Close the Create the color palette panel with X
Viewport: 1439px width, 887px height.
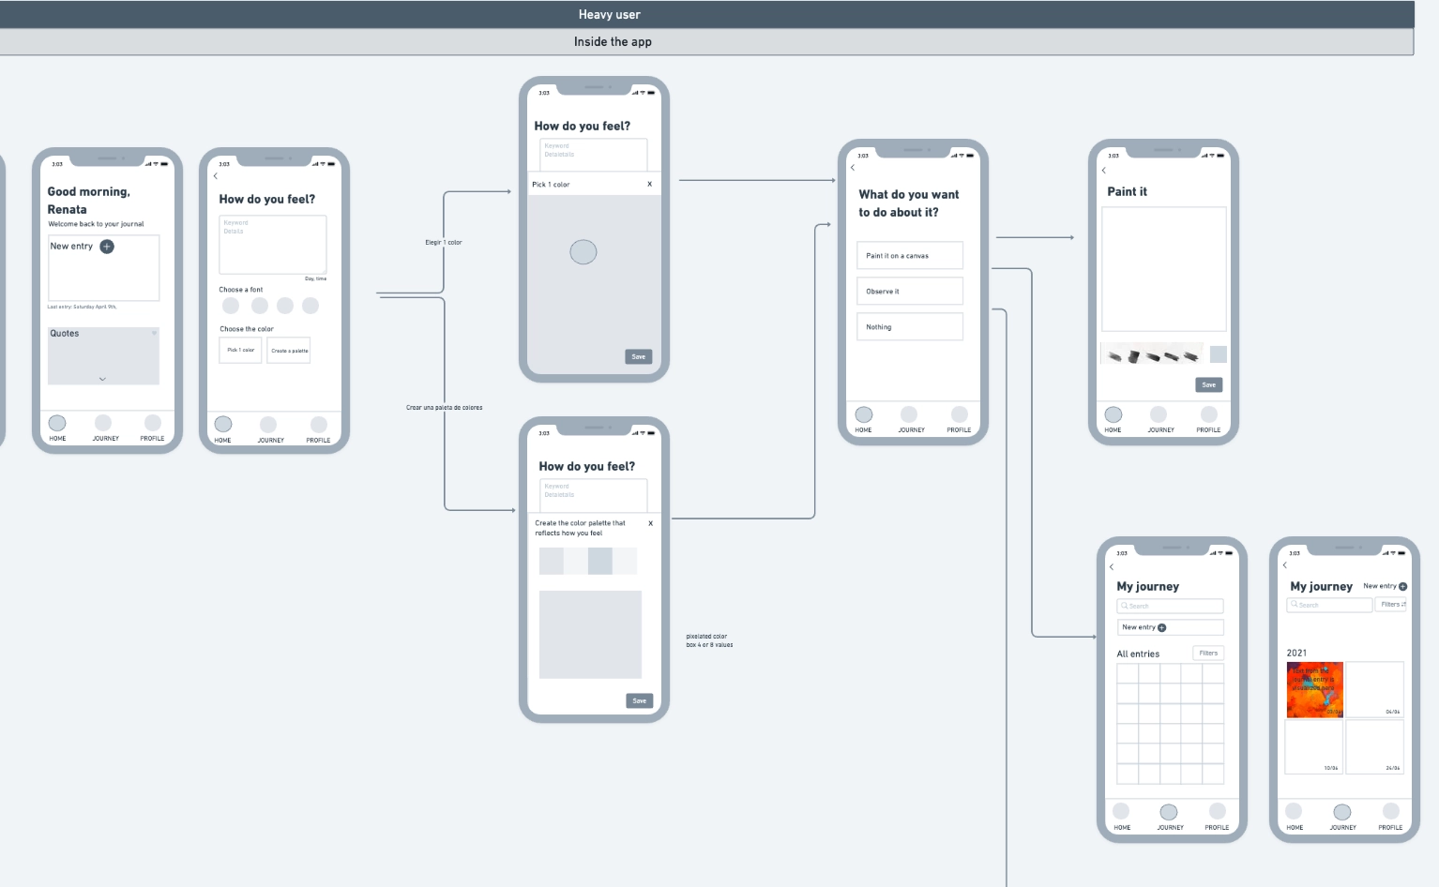click(650, 523)
